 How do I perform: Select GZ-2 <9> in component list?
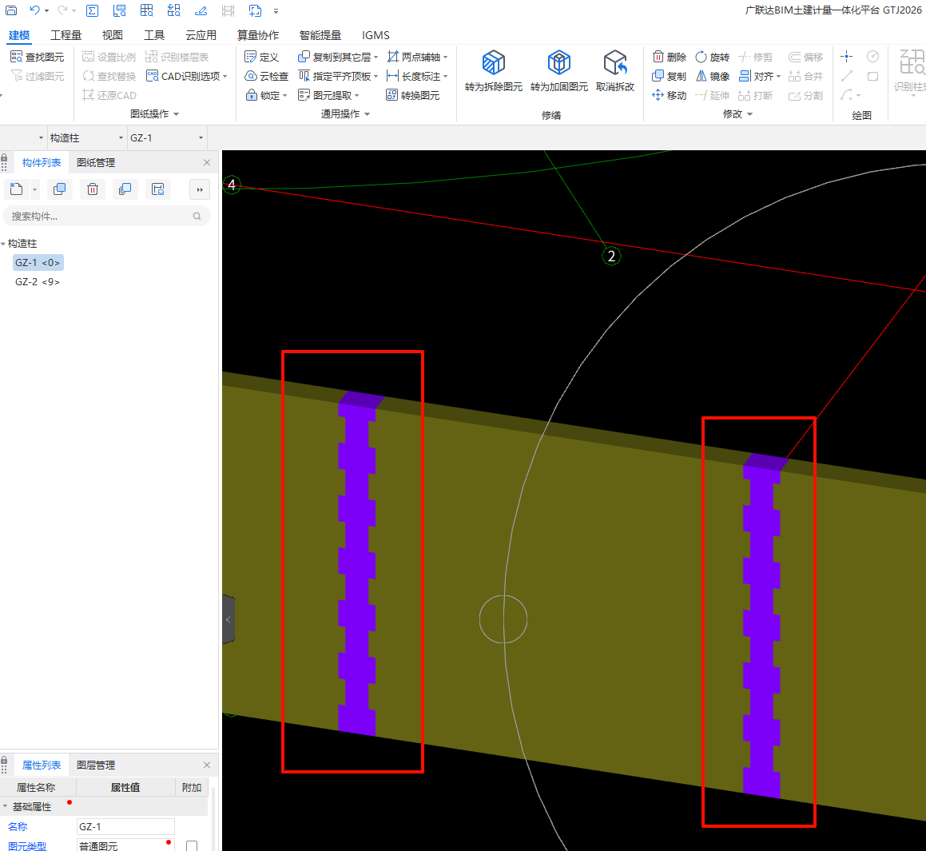coord(38,282)
